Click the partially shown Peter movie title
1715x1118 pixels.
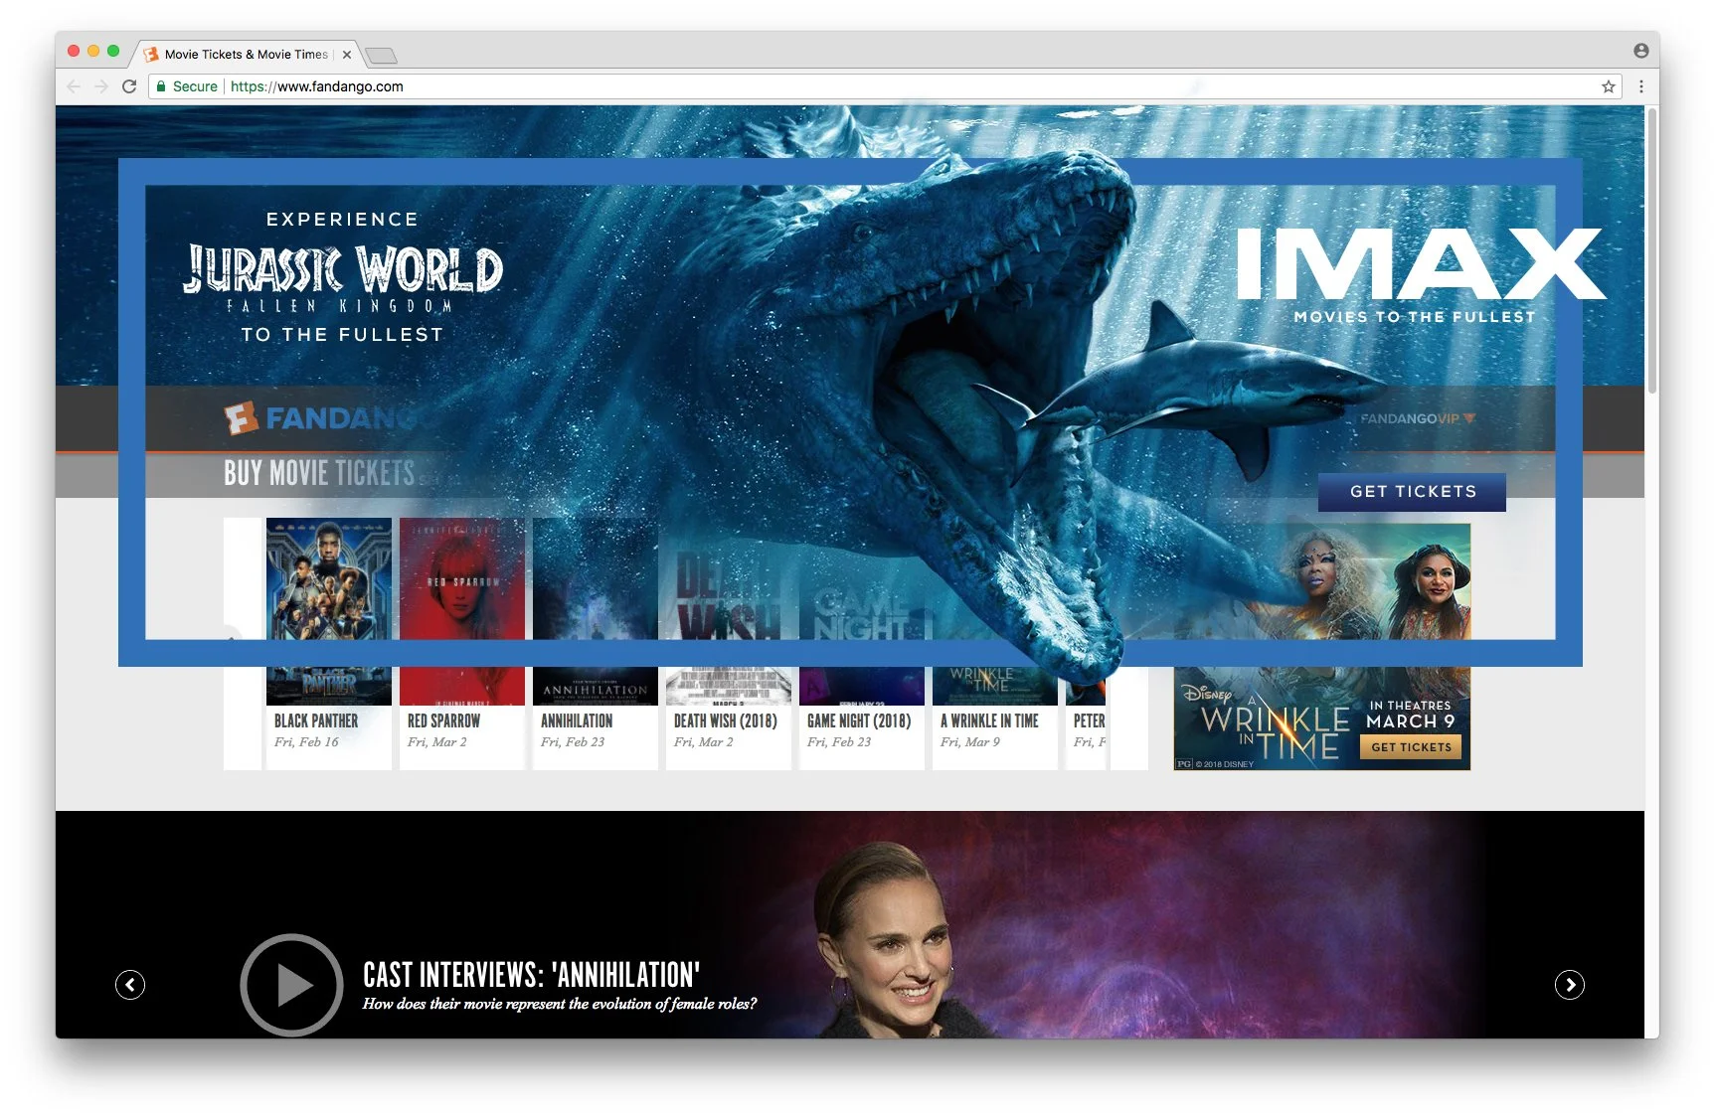point(1090,721)
